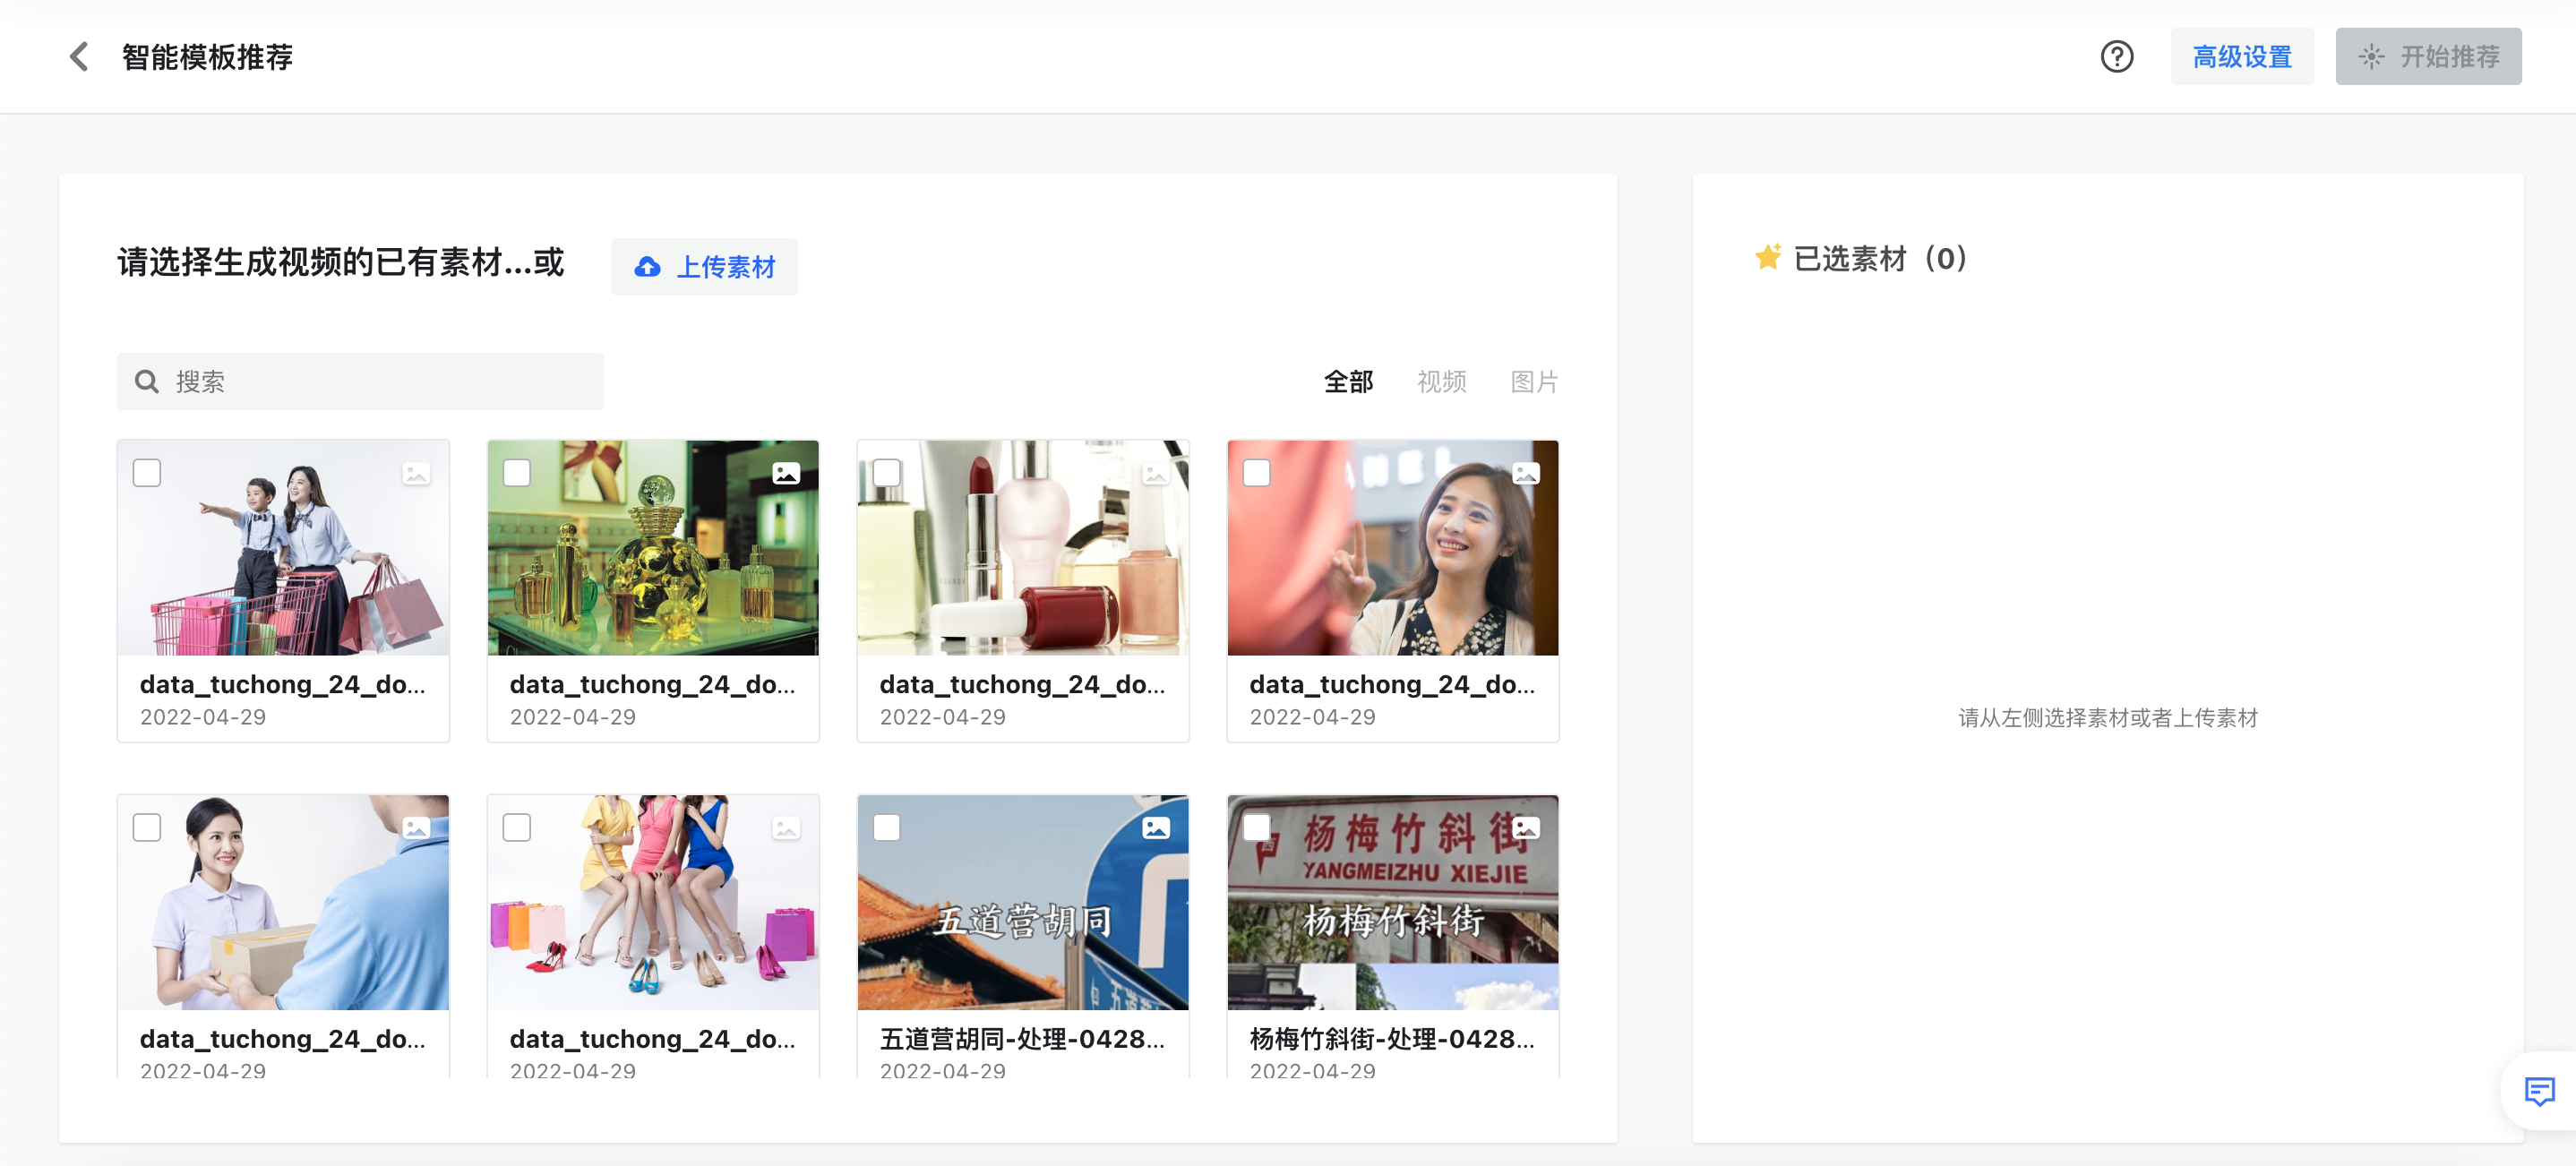Click the 已选素材 (0) heading
Viewport: 2576px width, 1166px height.
click(x=1880, y=258)
